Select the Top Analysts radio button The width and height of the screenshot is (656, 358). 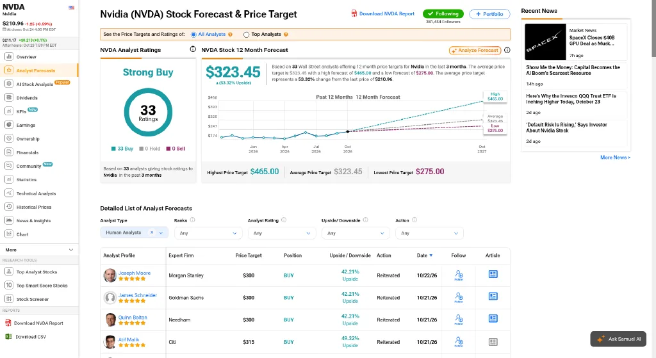pyautogui.click(x=247, y=35)
